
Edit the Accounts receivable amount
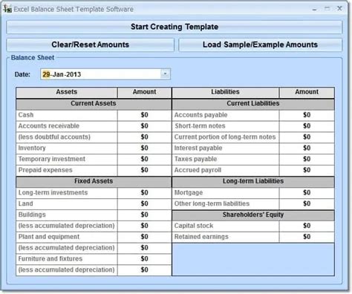point(144,126)
